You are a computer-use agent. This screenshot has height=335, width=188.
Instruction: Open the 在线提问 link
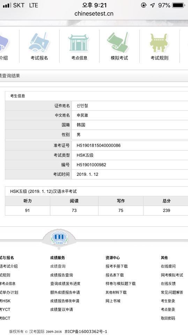coord(168,266)
